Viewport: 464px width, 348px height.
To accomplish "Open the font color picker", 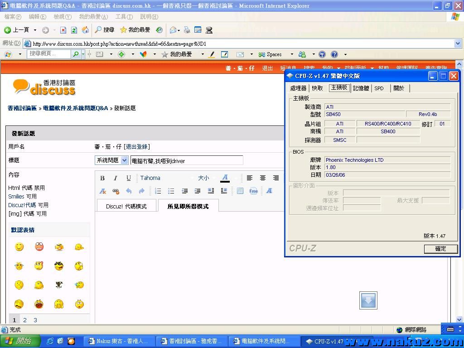I will pyautogui.click(x=225, y=178).
